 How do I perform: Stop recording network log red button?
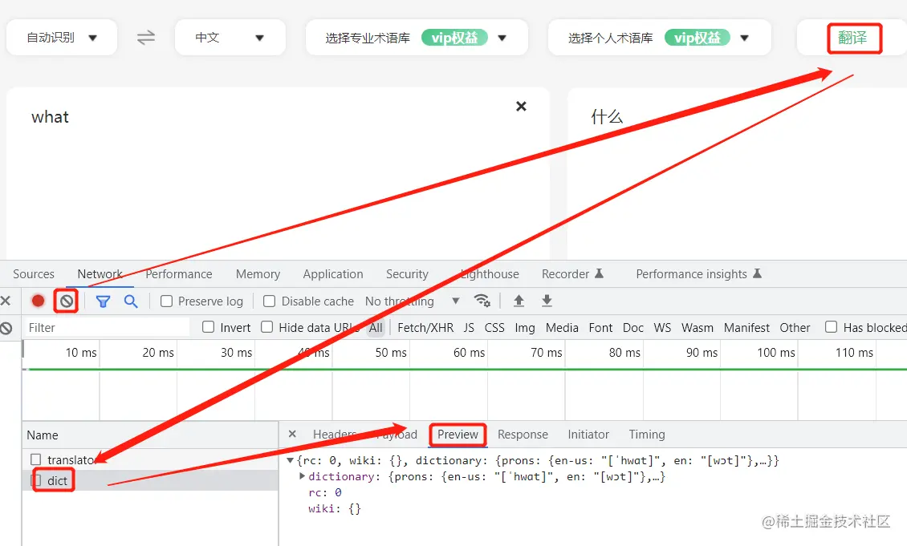coord(39,301)
